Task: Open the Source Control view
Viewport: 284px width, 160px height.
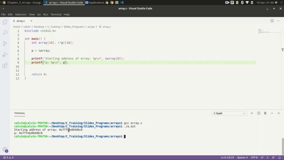Action: [5, 44]
